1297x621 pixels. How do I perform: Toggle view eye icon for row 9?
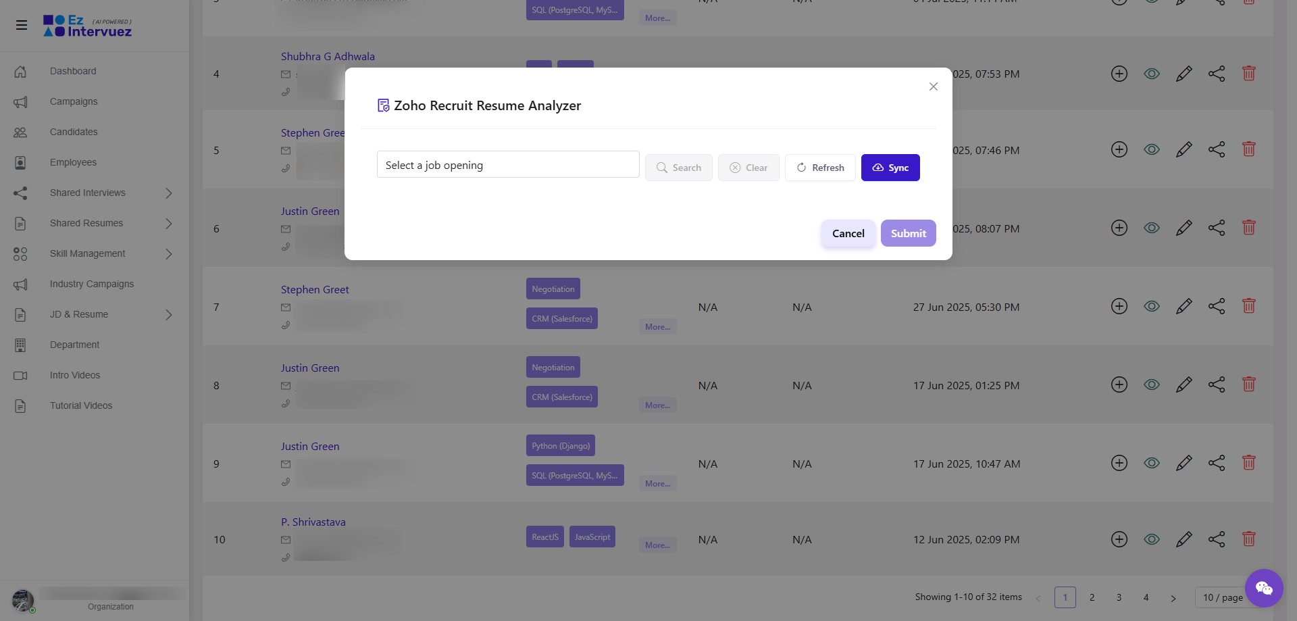tap(1151, 463)
